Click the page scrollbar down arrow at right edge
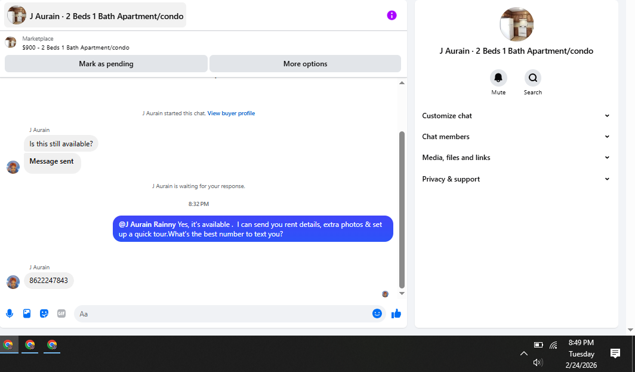 tap(630, 330)
